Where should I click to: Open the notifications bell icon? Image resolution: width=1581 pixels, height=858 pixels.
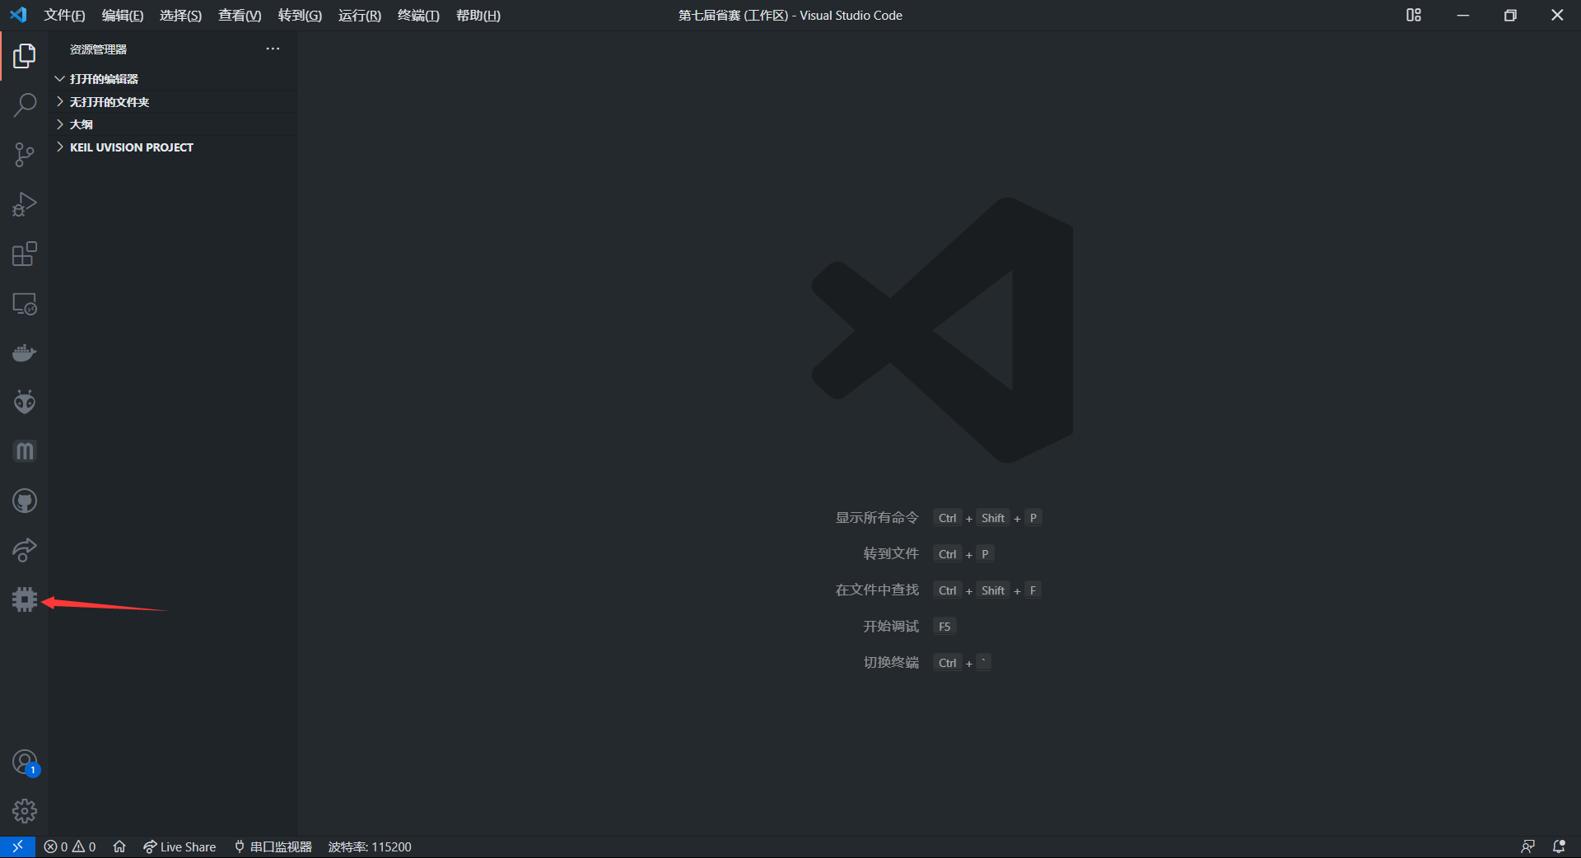1559,846
